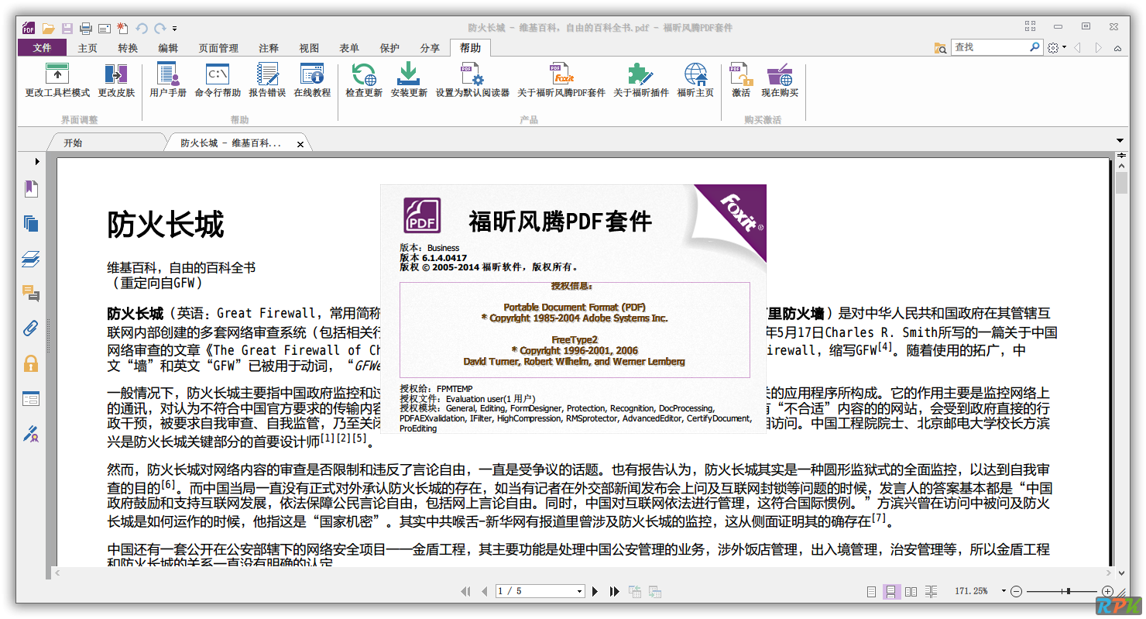This screenshot has height=619, width=1146.
Task: Open the Pages thumbnails panel icon
Action: tap(31, 224)
